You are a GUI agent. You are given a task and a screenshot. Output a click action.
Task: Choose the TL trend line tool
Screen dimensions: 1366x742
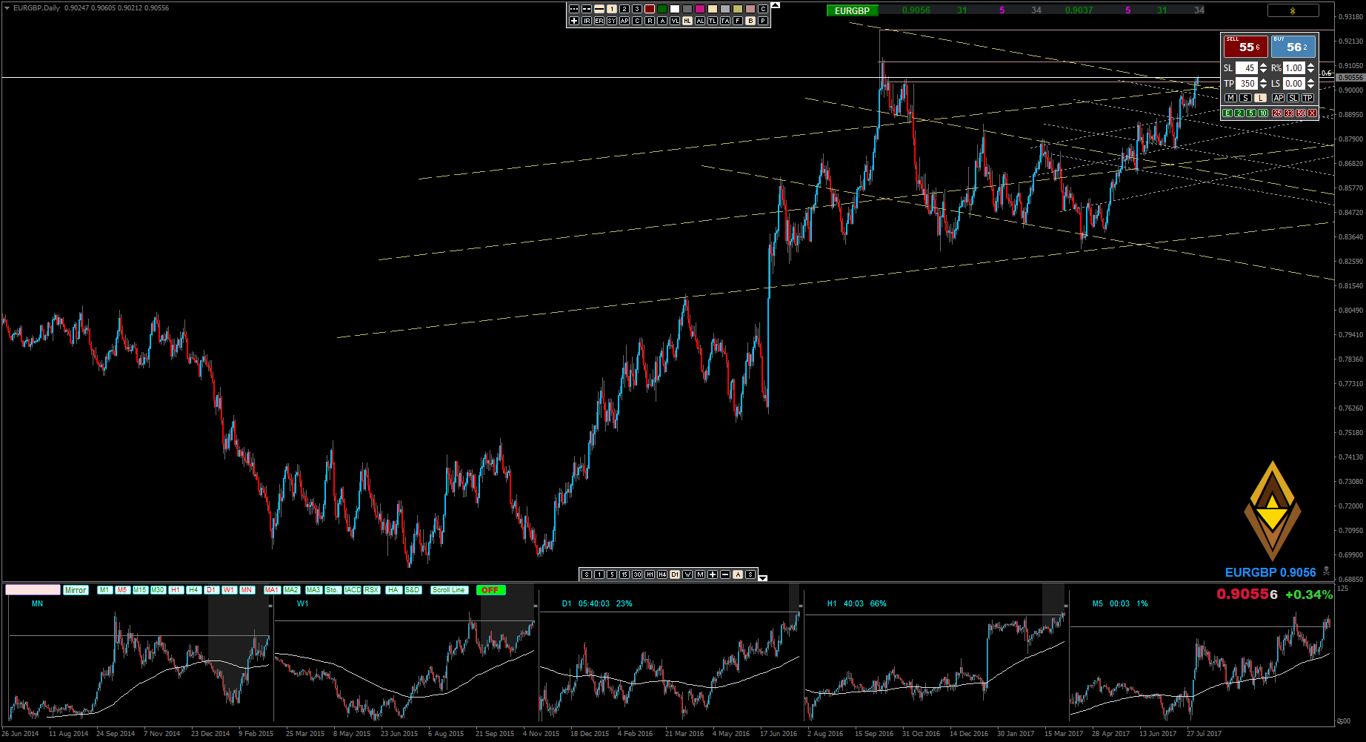pos(713,21)
